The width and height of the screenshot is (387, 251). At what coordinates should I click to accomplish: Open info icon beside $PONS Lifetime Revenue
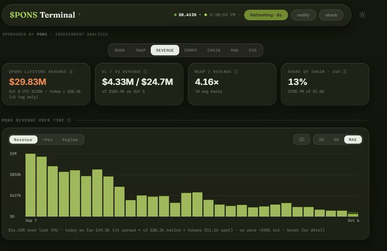click(71, 72)
